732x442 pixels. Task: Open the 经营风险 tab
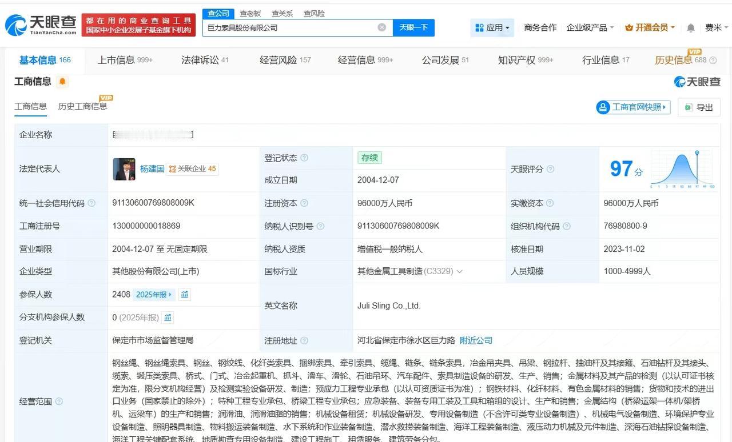point(285,60)
